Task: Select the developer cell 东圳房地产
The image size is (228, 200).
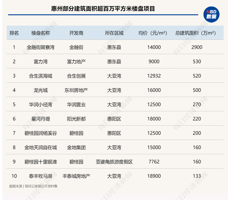Action: pos(76,90)
